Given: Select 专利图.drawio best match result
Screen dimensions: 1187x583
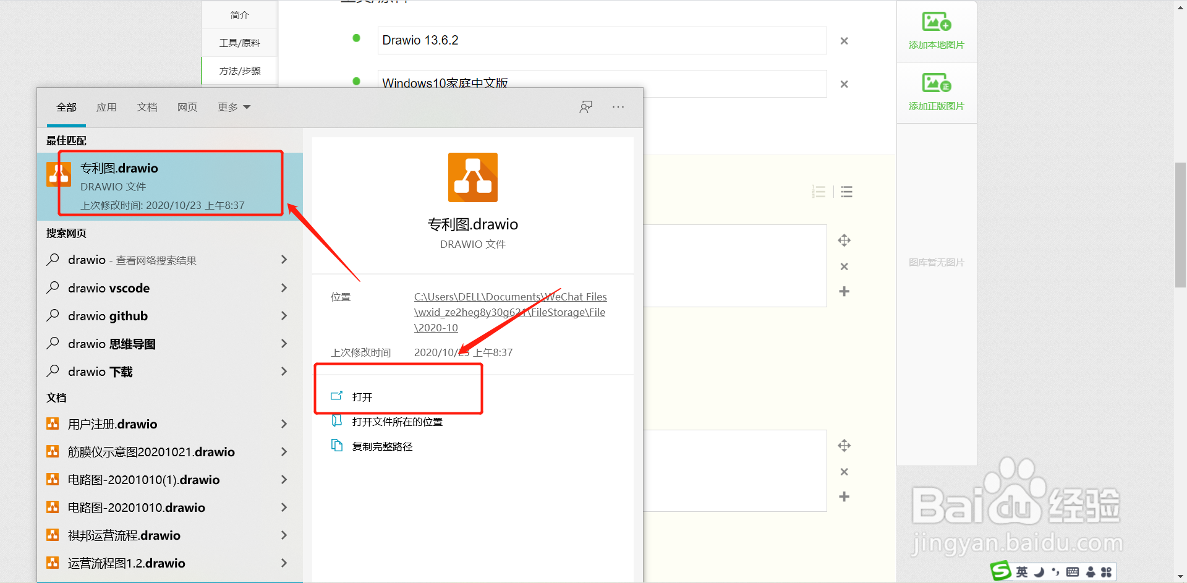Looking at the screenshot, I should pyautogui.click(x=170, y=186).
